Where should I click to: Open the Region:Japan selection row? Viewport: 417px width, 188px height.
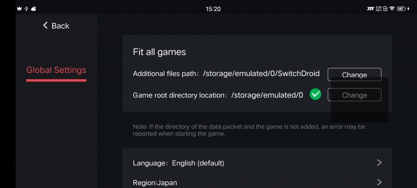click(257, 183)
